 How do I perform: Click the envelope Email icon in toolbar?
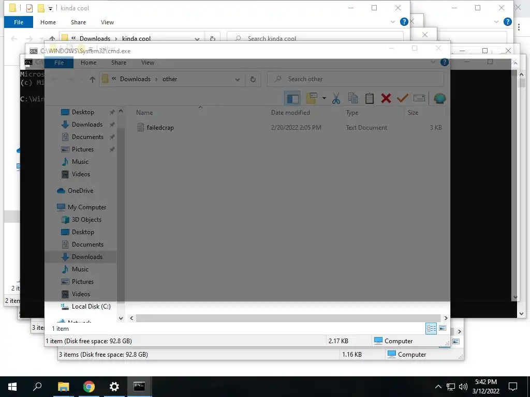point(419,98)
